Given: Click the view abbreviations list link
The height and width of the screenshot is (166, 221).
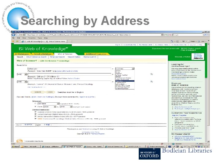Looking at the screenshot, I should point(67,71).
